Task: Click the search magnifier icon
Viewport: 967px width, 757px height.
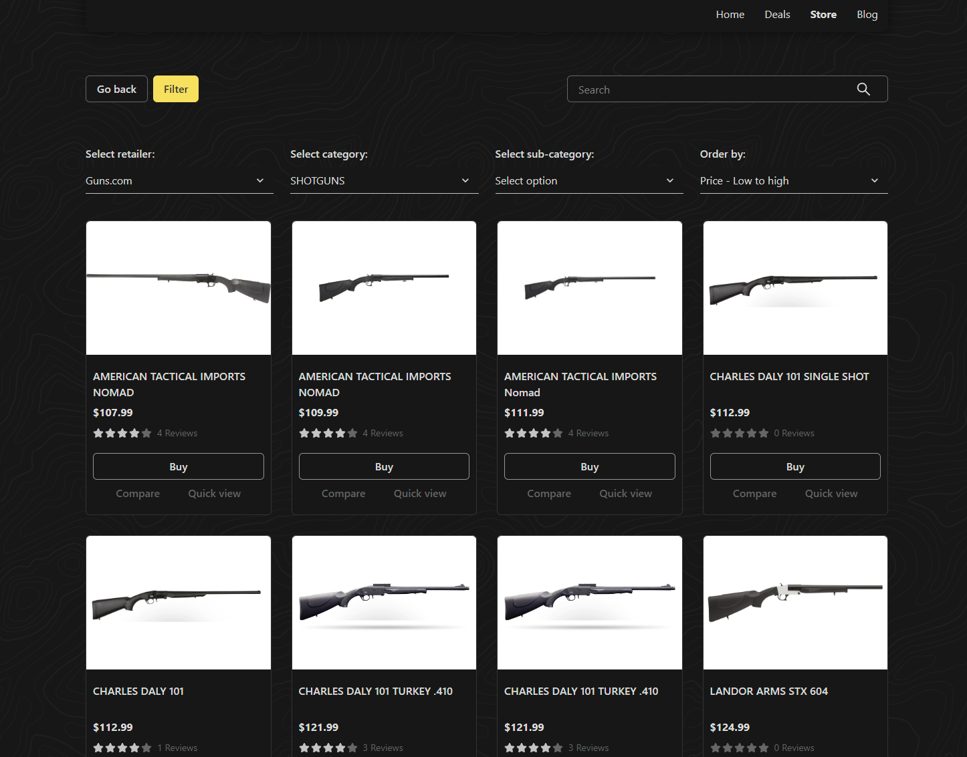Action: [863, 90]
